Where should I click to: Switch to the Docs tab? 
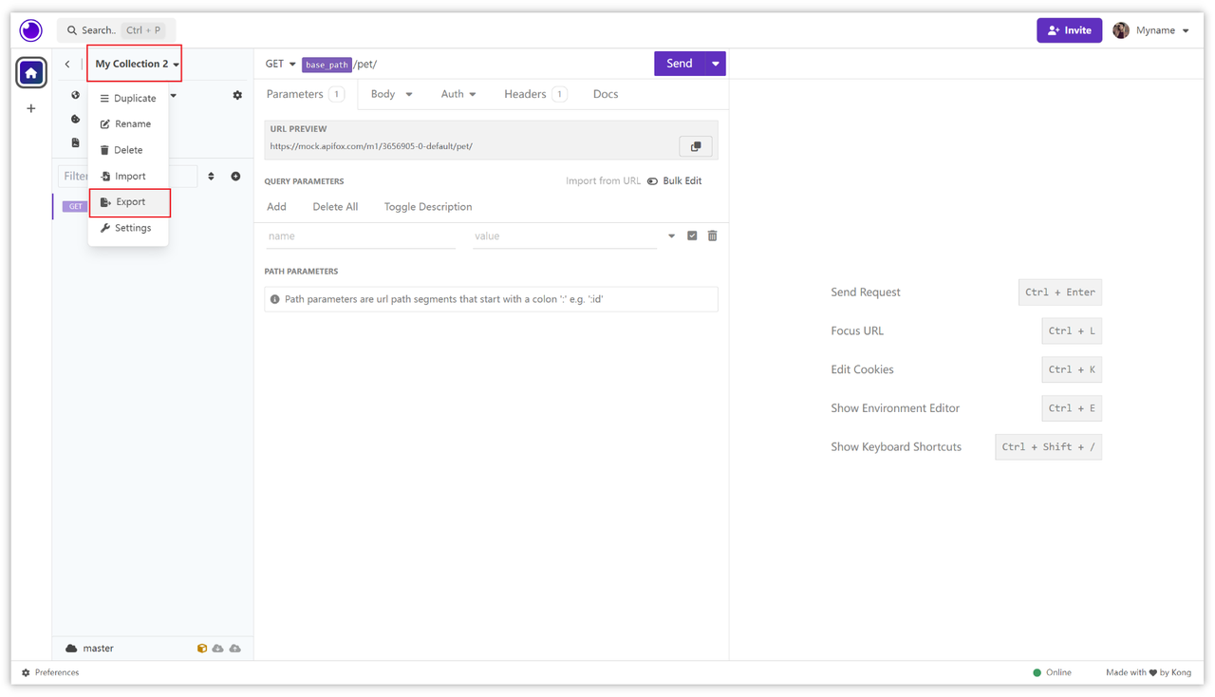pos(606,94)
